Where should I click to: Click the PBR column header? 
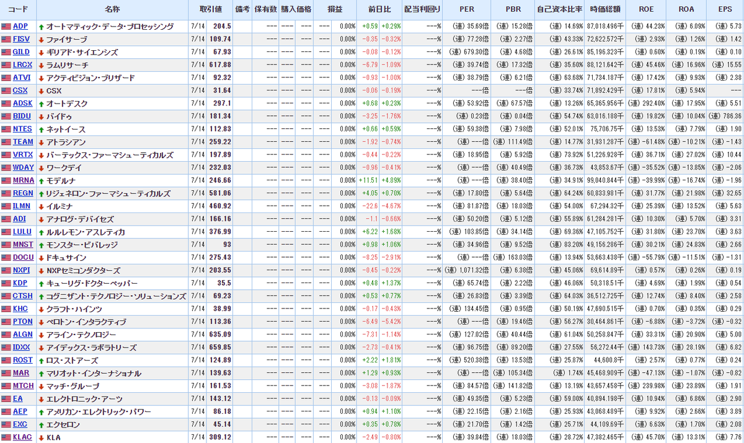coord(512,10)
